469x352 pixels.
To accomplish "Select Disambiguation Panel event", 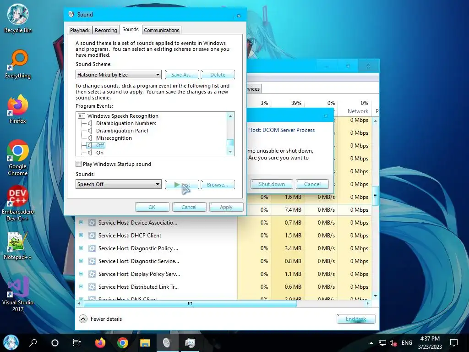I will coord(122,131).
